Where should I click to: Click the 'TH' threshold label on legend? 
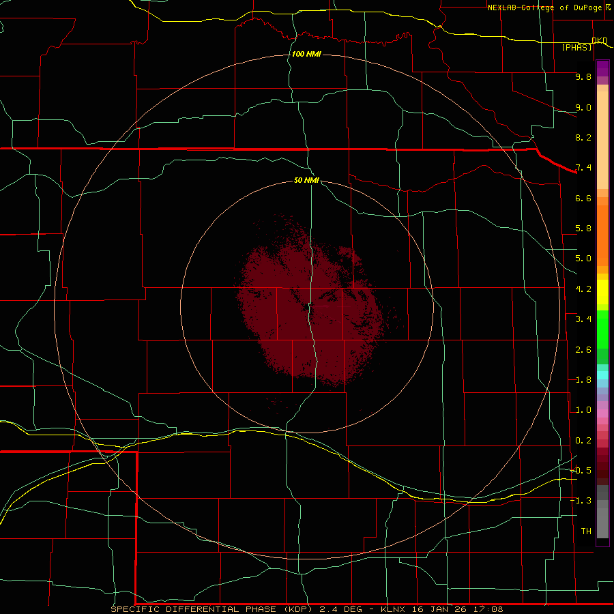586,531
